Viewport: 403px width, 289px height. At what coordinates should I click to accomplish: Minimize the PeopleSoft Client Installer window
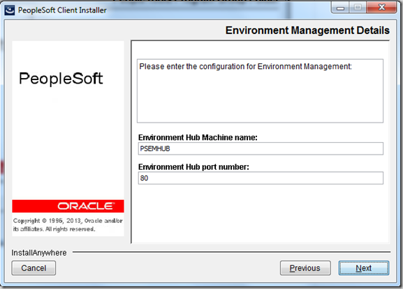(x=340, y=8)
